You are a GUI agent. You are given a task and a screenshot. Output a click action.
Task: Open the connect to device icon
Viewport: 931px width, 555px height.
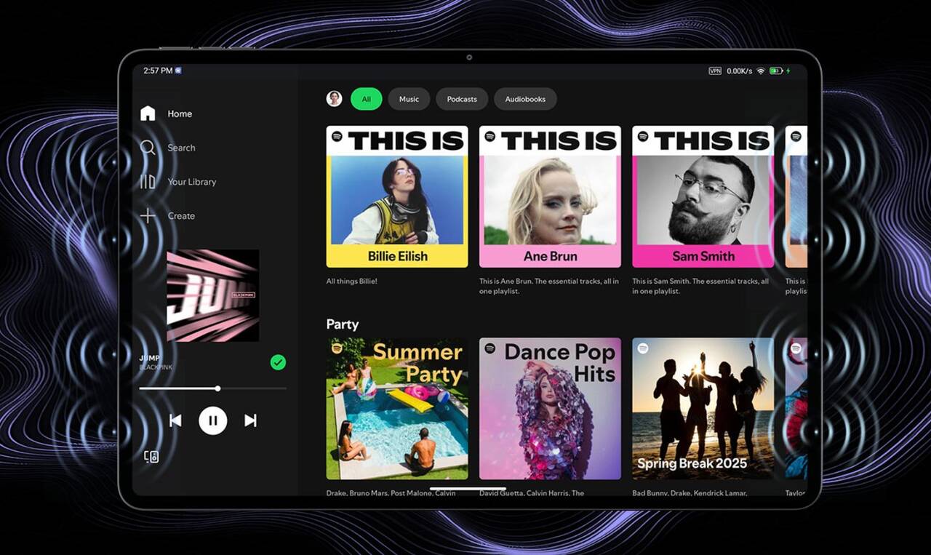(151, 457)
